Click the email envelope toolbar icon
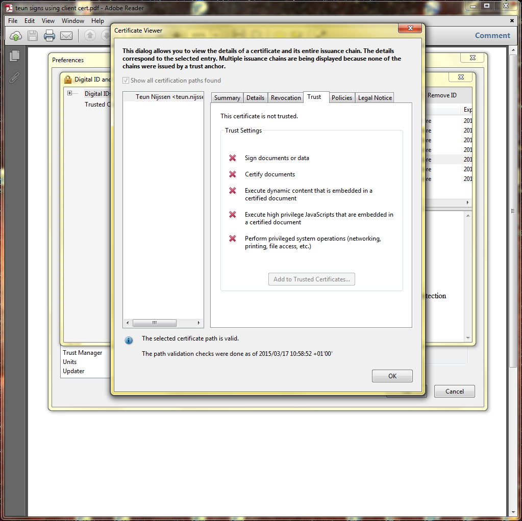This screenshot has height=521, width=522. (66, 36)
